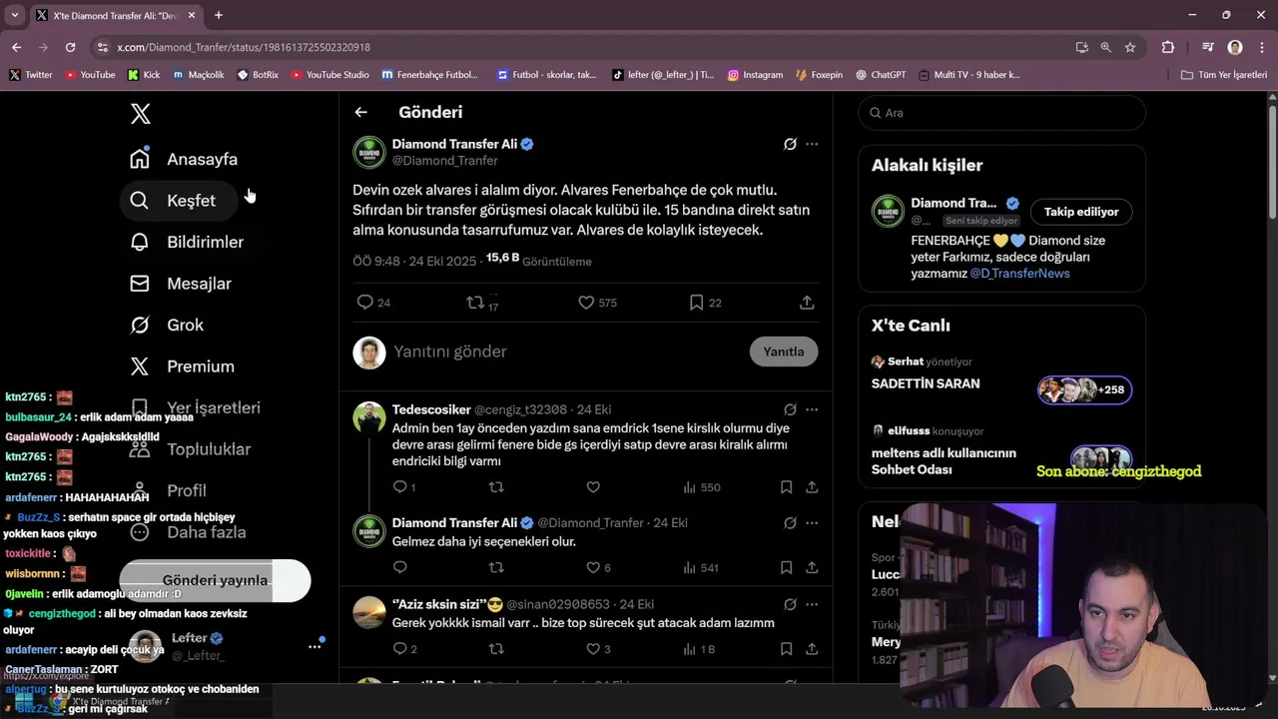Open more options on Tedescosiker's comment
The image size is (1278, 719).
[812, 409]
